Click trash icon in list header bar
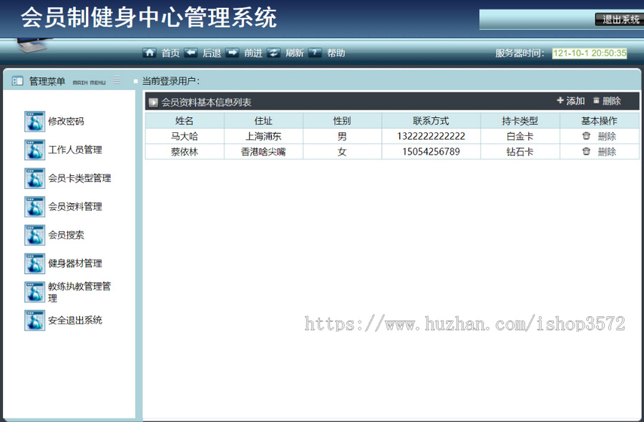The image size is (644, 422). (x=596, y=101)
